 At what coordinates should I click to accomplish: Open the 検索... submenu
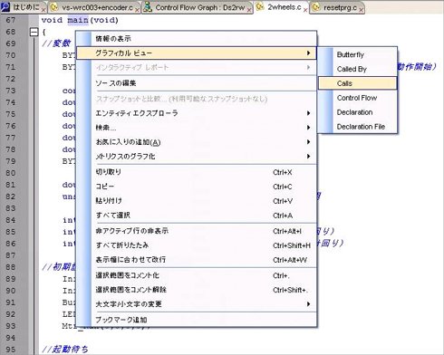tap(196, 128)
